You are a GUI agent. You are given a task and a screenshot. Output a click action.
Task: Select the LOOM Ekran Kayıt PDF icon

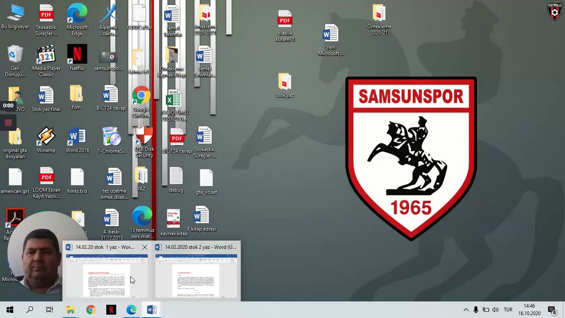[x=46, y=183]
